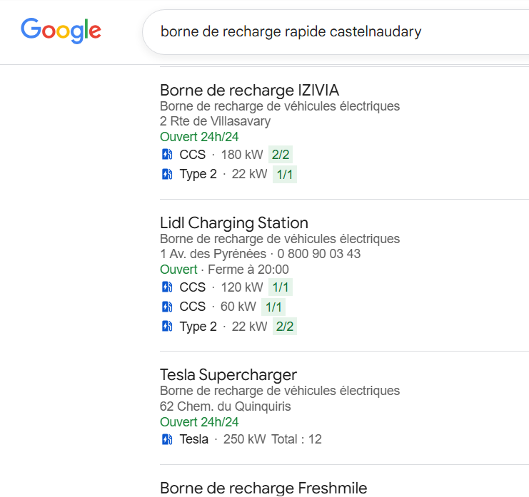Click the Tesla charger plug icon

coord(167,439)
